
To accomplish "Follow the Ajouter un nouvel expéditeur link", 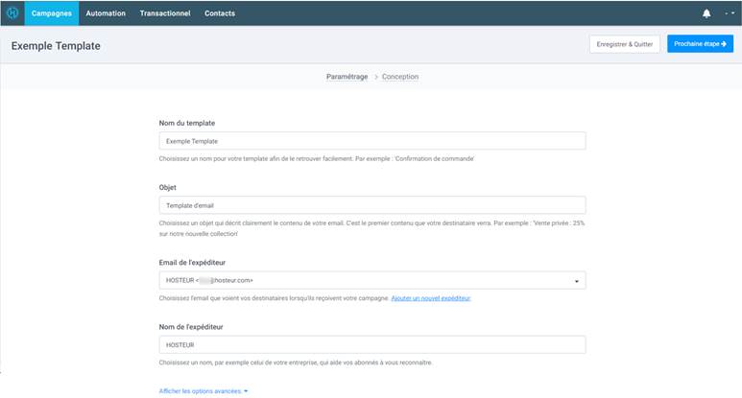I will click(x=431, y=298).
